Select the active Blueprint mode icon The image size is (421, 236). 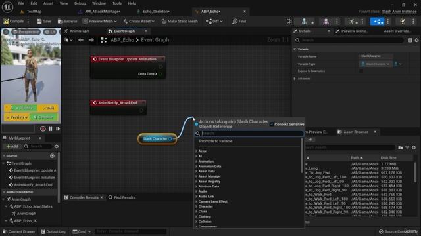point(377,22)
